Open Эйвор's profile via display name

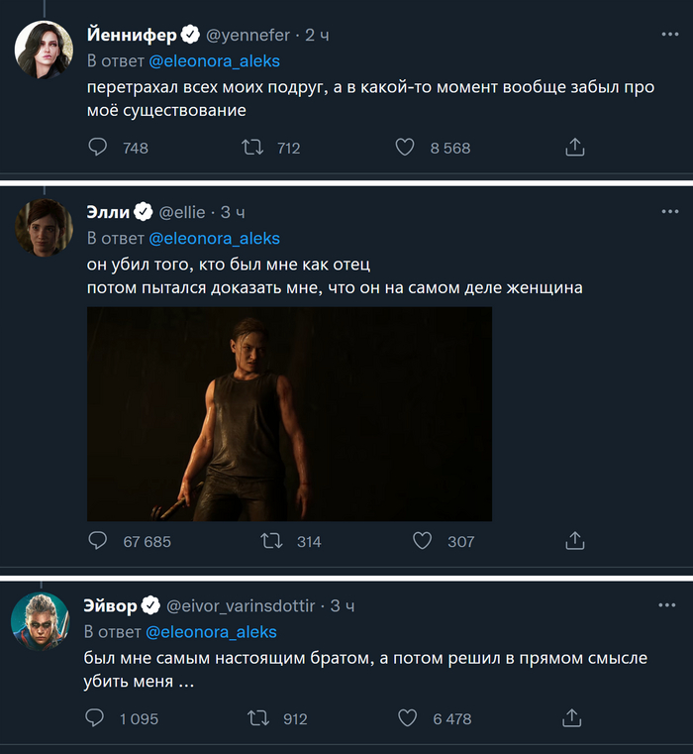(111, 605)
